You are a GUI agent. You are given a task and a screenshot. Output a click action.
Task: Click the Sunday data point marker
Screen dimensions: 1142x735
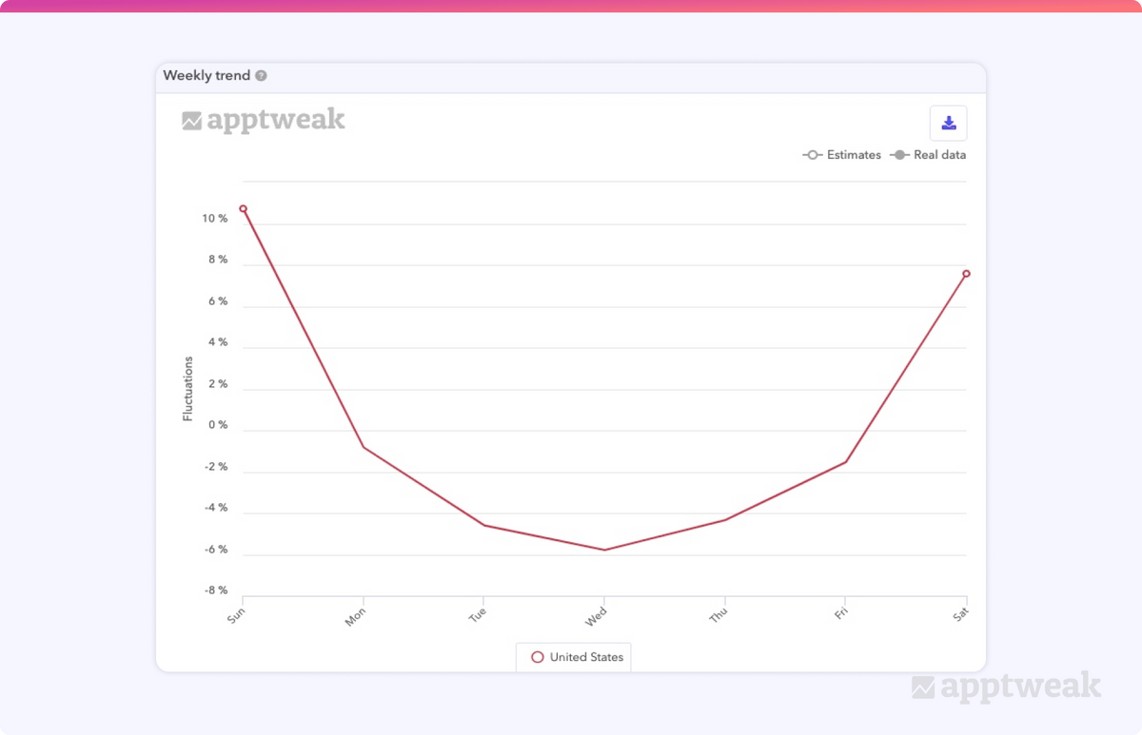coord(243,208)
